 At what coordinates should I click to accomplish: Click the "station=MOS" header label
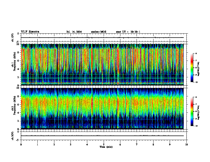pos(99,32)
